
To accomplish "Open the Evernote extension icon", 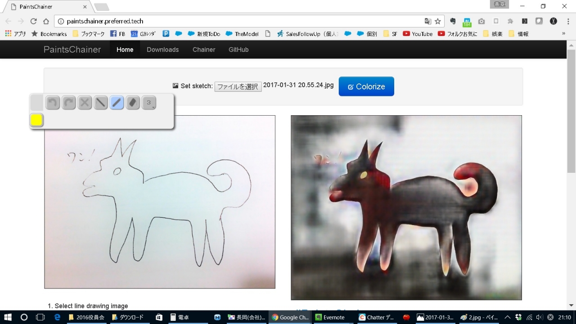I will click(453, 21).
